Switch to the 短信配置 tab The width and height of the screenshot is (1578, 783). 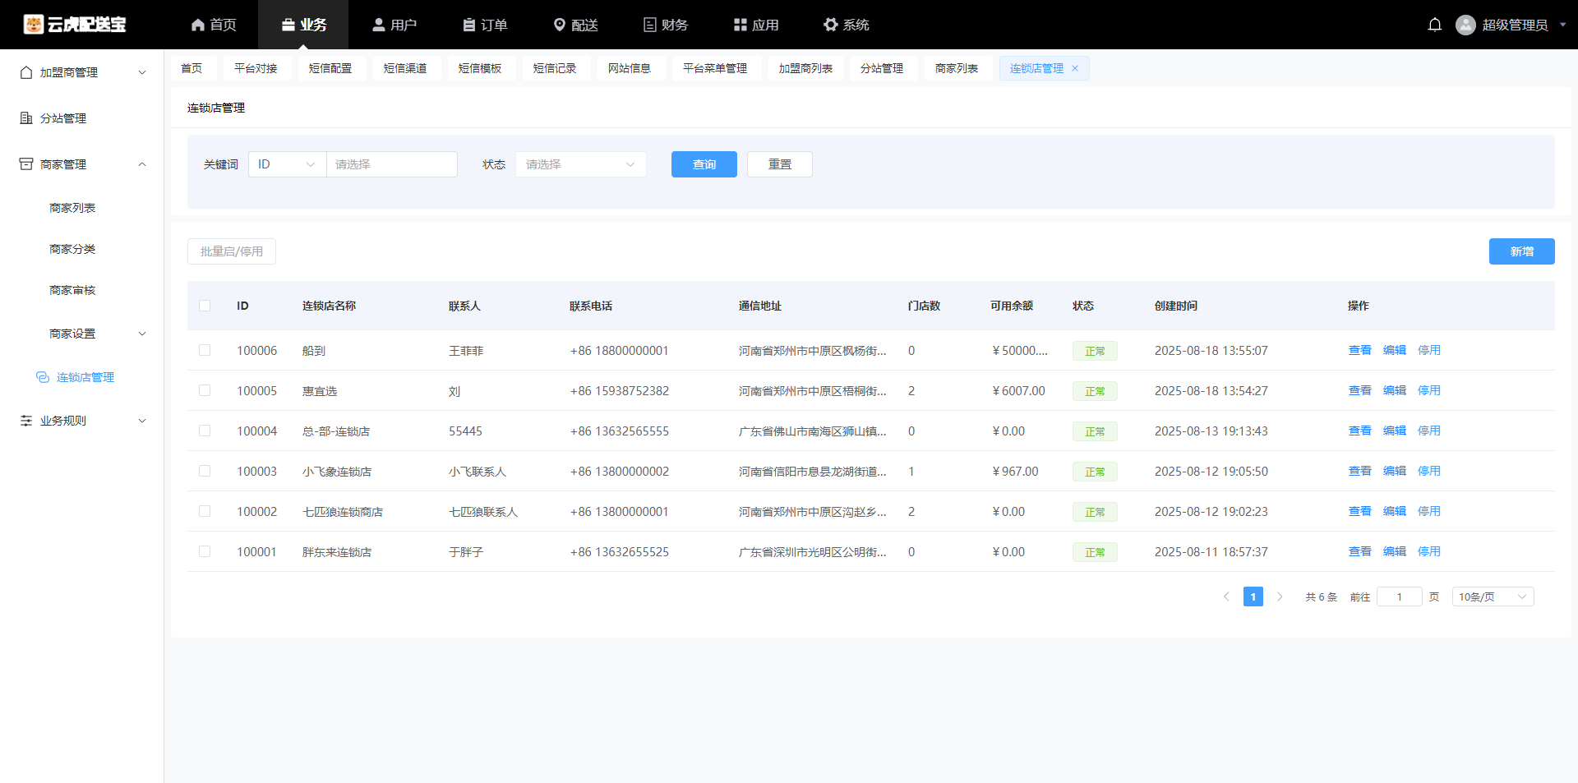coord(330,69)
